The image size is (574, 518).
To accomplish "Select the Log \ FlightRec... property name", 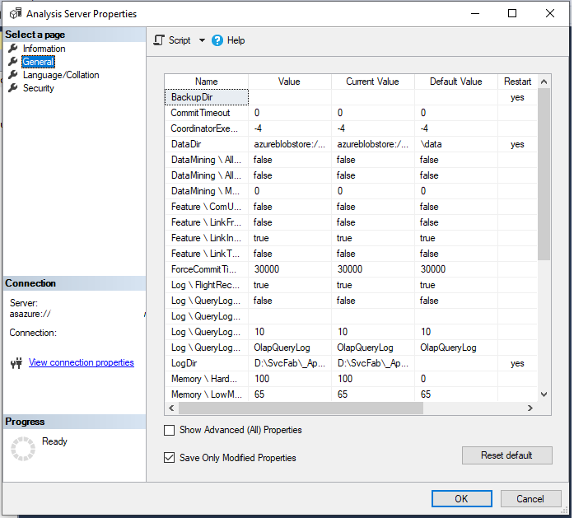I will point(205,285).
